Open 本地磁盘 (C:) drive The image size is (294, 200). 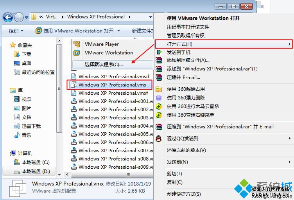[32, 162]
